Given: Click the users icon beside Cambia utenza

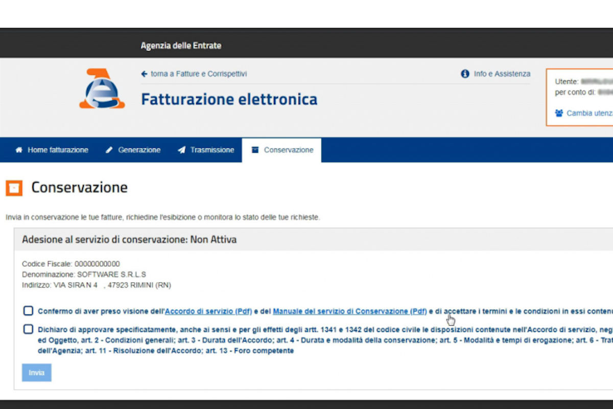Looking at the screenshot, I should pyautogui.click(x=559, y=113).
